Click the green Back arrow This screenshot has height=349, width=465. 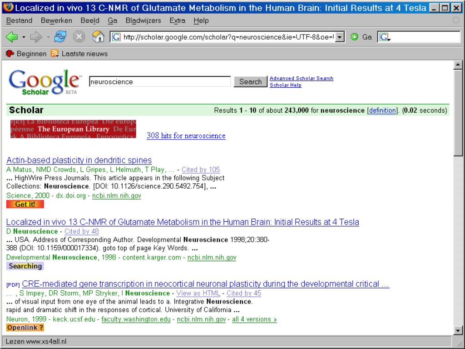12,37
